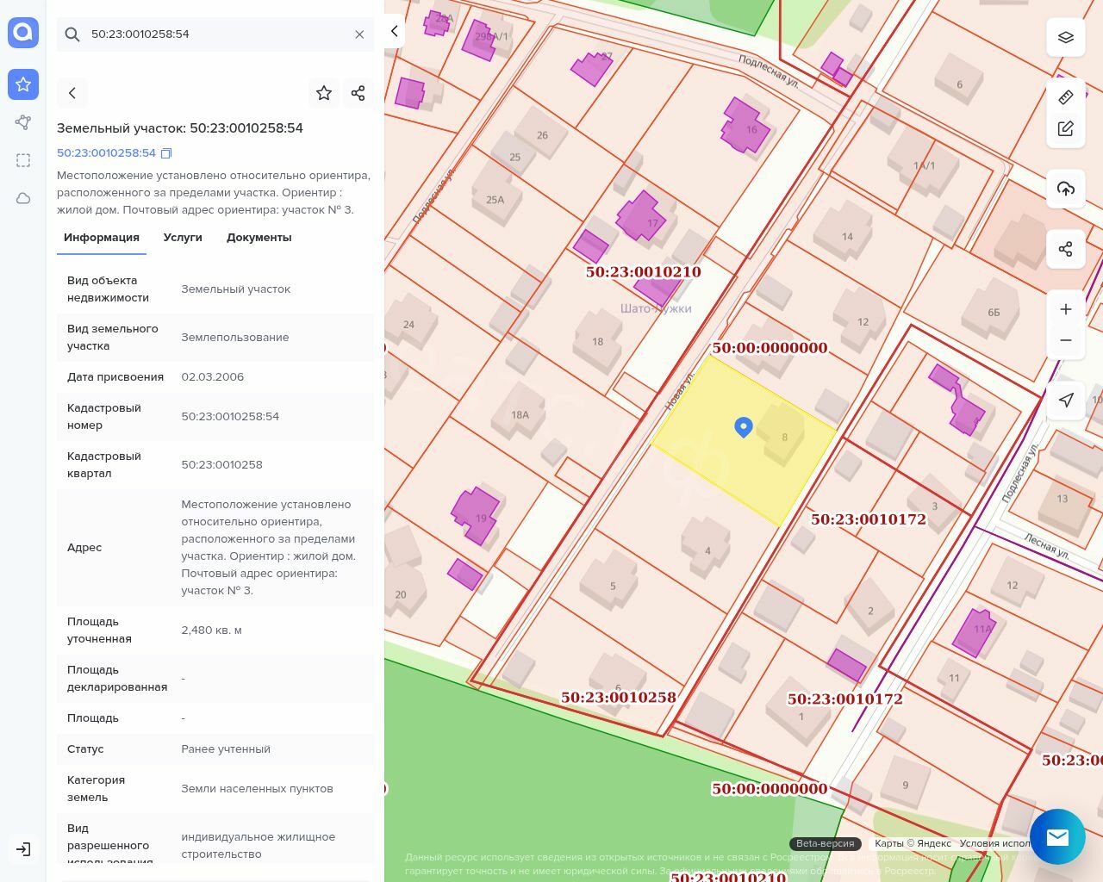The width and height of the screenshot is (1103, 882).
Task: Collapse the side information panel
Action: (x=394, y=32)
